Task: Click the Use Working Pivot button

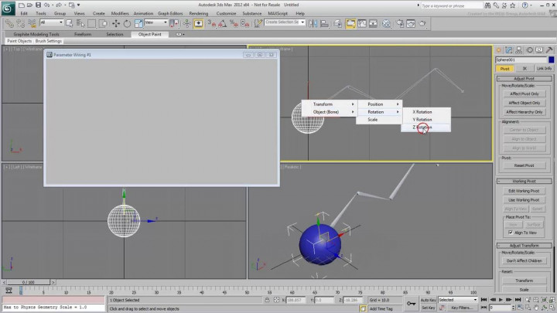Action: pyautogui.click(x=525, y=200)
